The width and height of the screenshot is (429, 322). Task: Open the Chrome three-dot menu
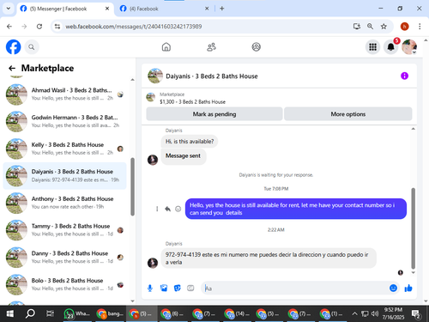[x=420, y=27]
